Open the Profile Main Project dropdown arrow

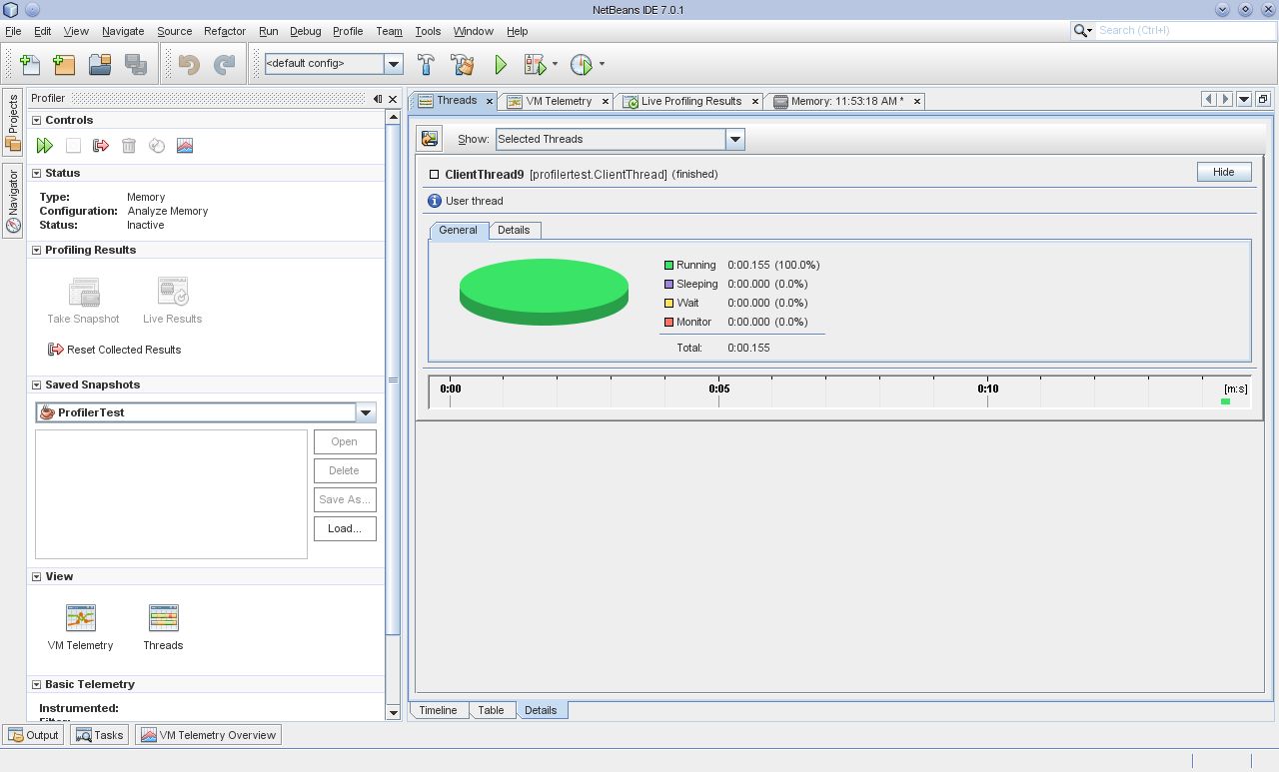pyautogui.click(x=602, y=64)
